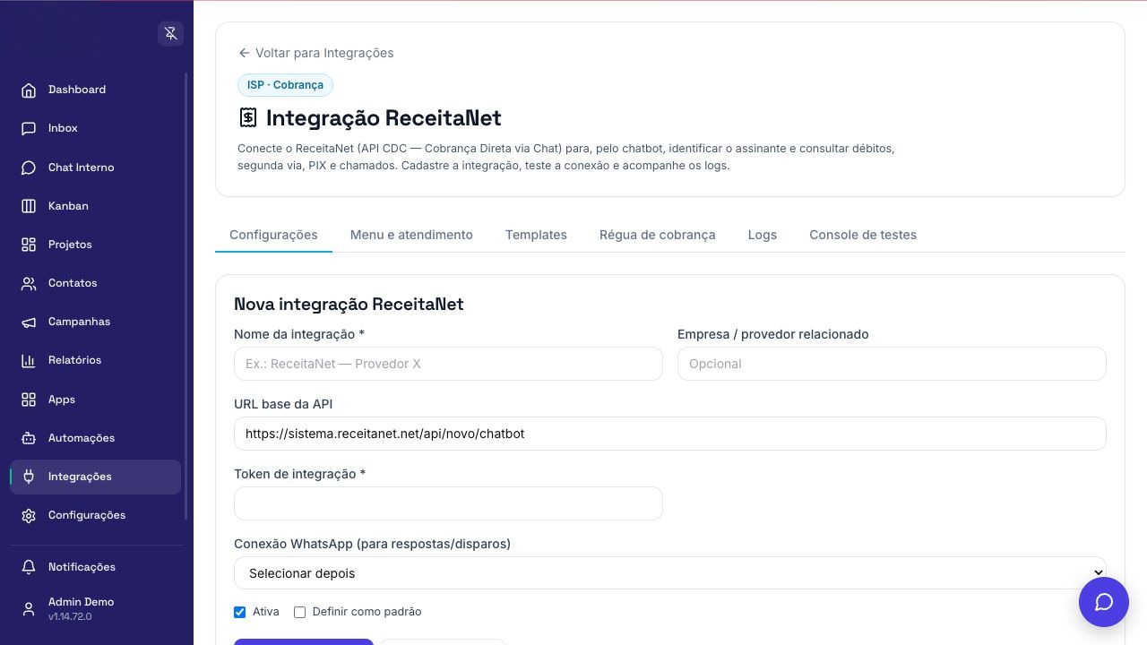Click the sidebar vertical scrollbar

186,296
